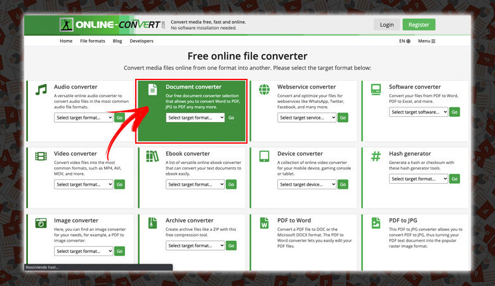Open Webservice target service dropdown

(x=307, y=118)
